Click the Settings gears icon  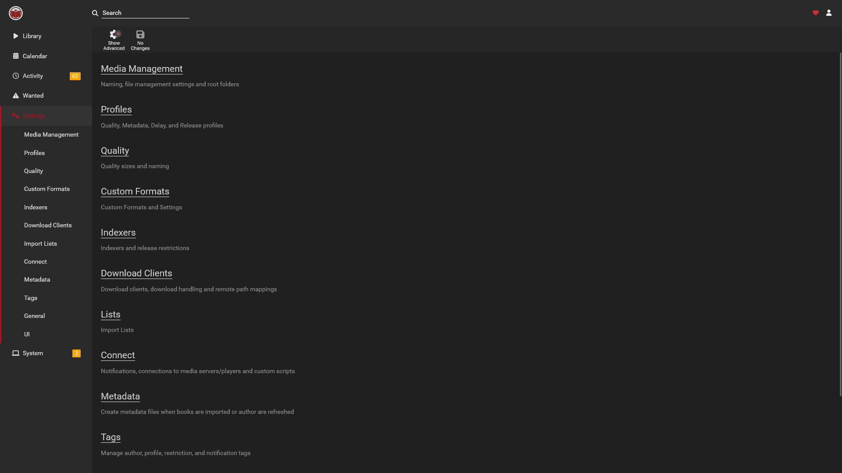(16, 116)
